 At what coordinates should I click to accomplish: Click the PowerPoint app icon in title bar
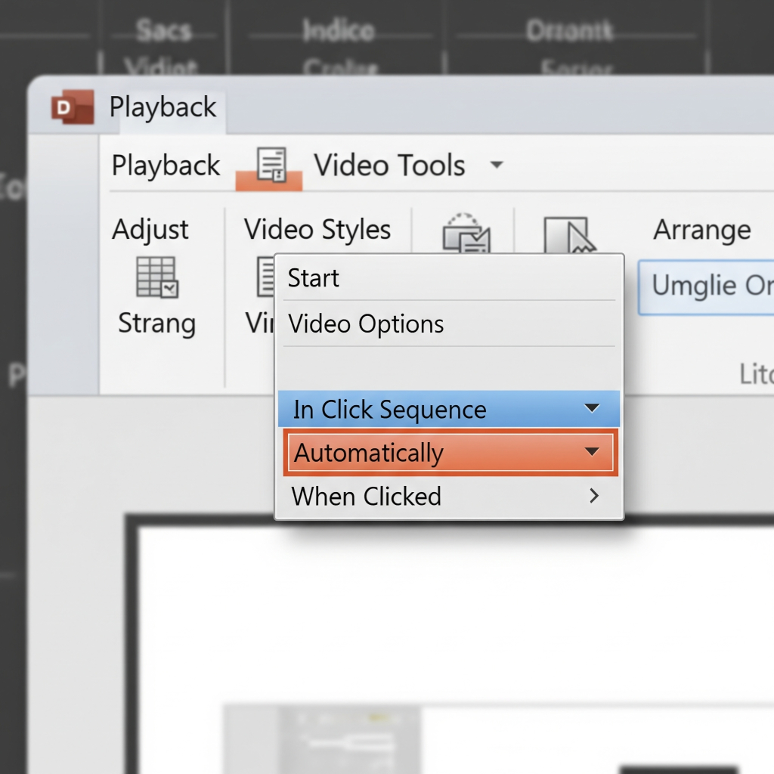(x=73, y=107)
